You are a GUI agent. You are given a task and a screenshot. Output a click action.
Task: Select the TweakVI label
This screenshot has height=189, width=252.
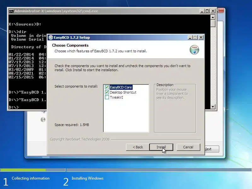pyautogui.click(x=117, y=97)
